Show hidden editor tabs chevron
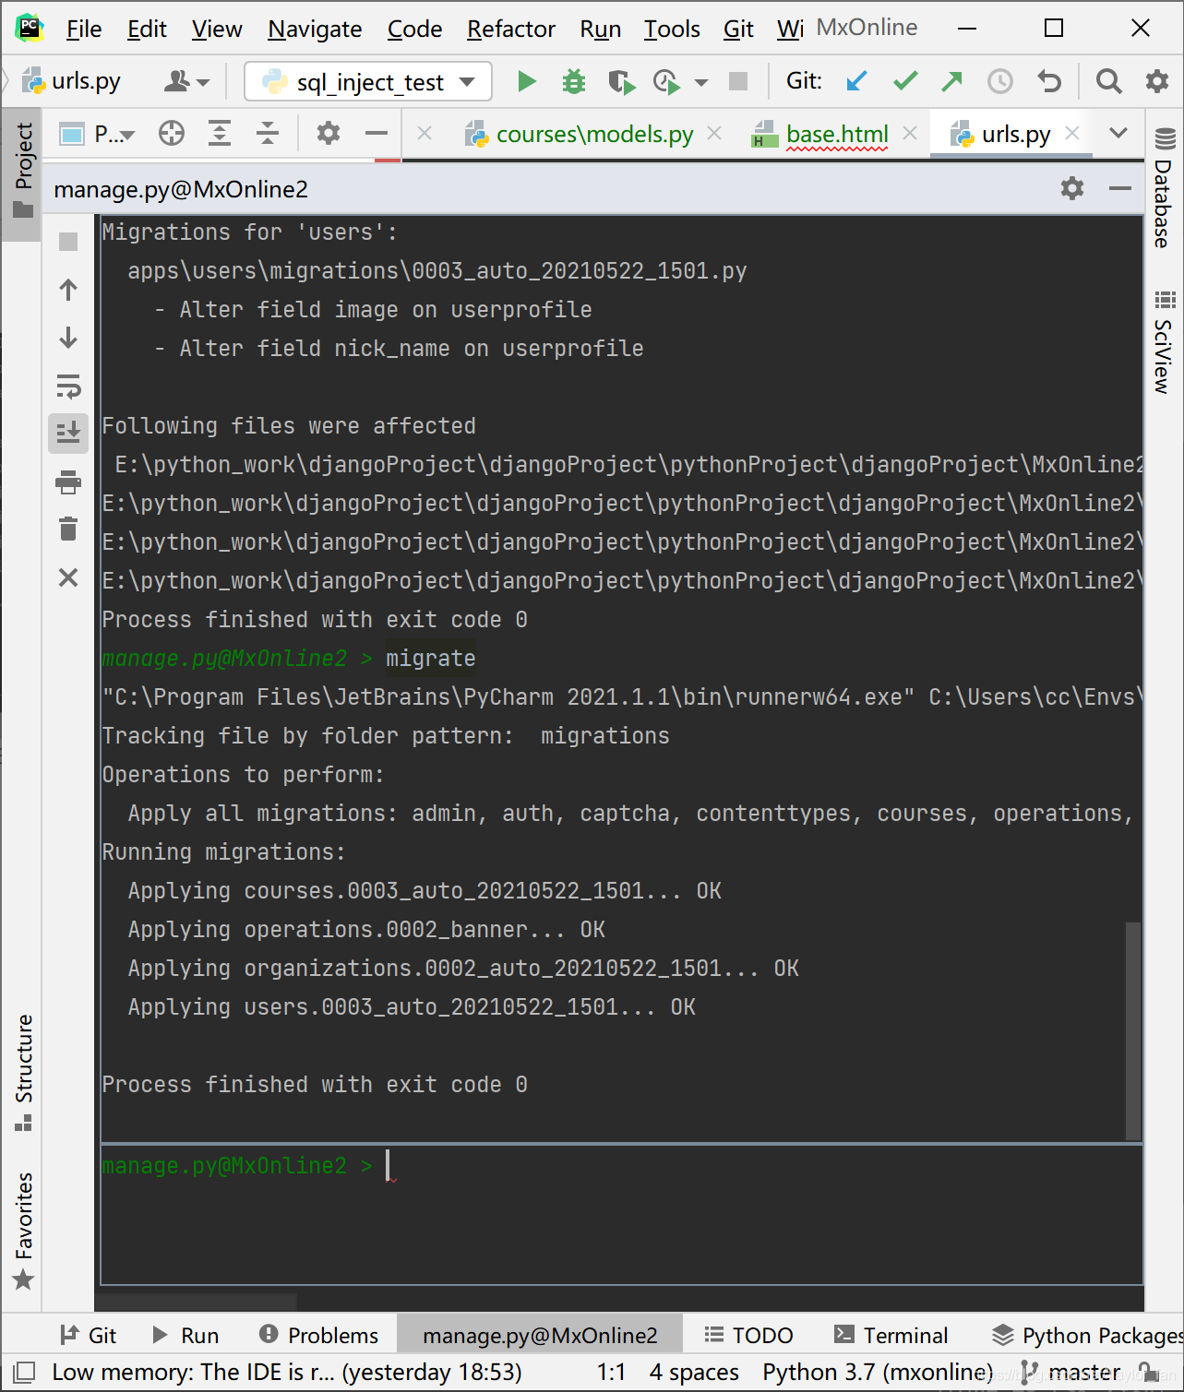 (1118, 133)
